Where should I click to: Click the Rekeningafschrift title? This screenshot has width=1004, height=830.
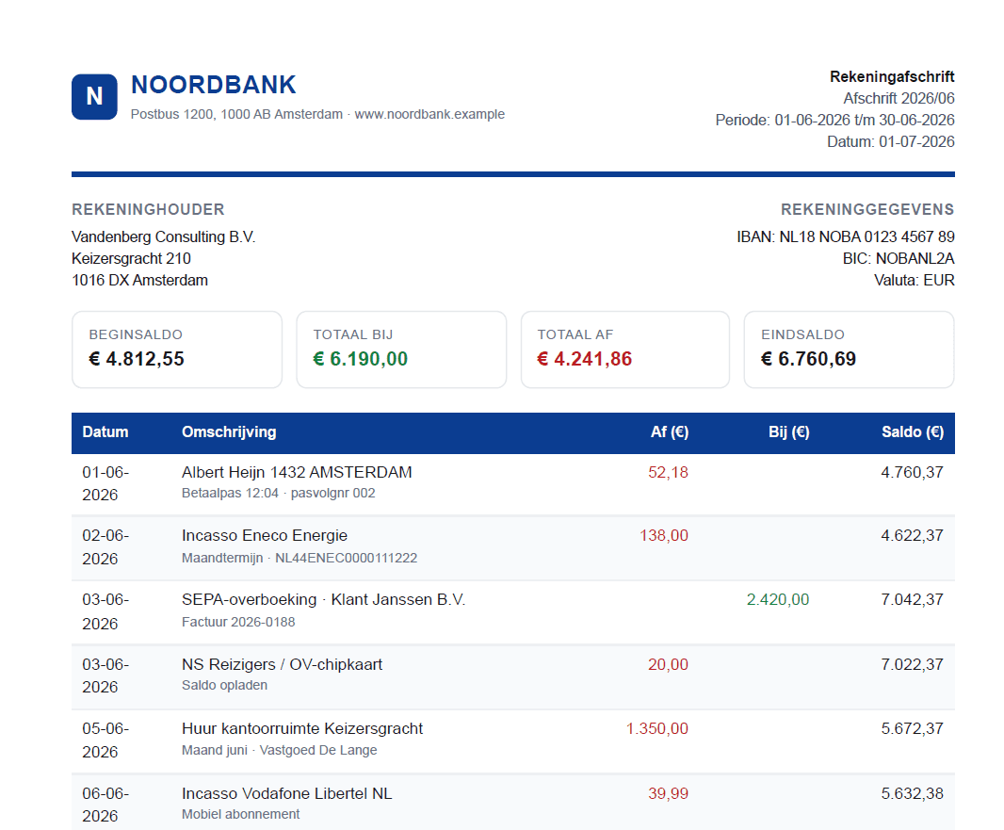tap(892, 77)
